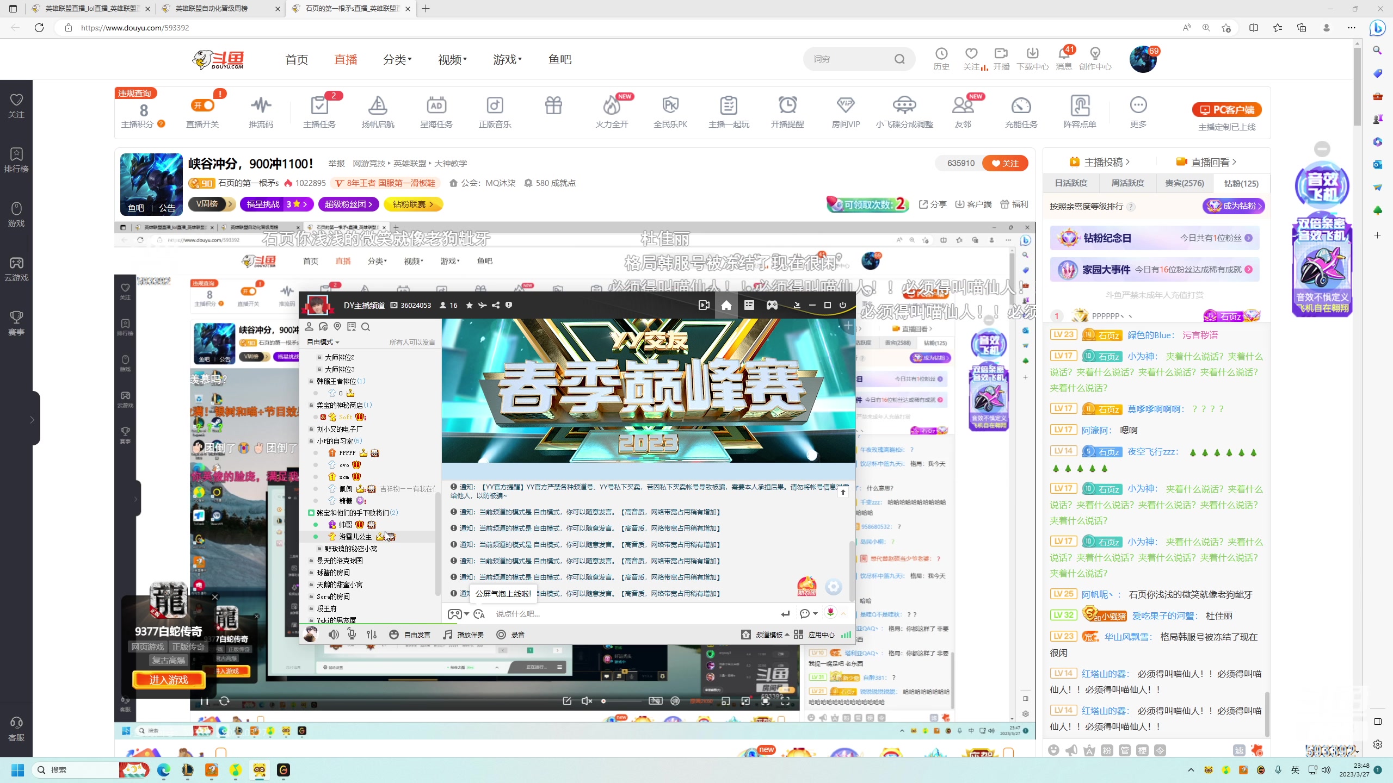Click the 梗 meme chat icon

pos(1142,750)
